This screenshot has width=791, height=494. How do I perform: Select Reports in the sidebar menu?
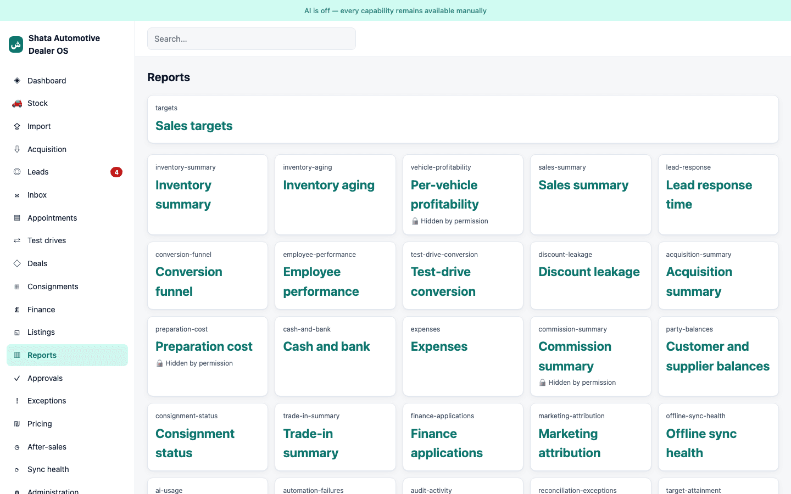click(67, 355)
